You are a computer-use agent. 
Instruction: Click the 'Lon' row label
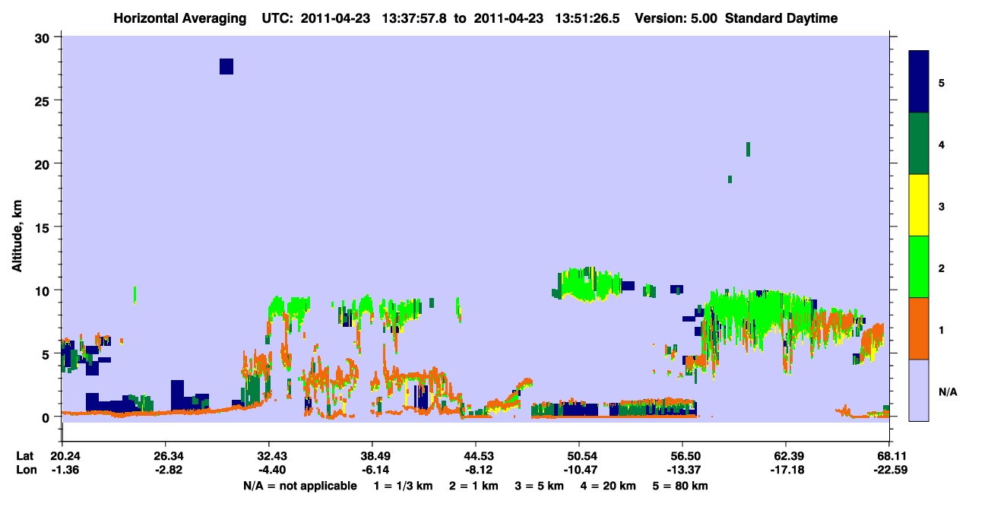point(25,470)
